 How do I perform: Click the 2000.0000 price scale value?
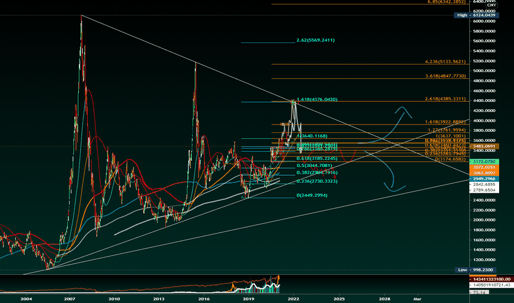[x=484, y=220]
